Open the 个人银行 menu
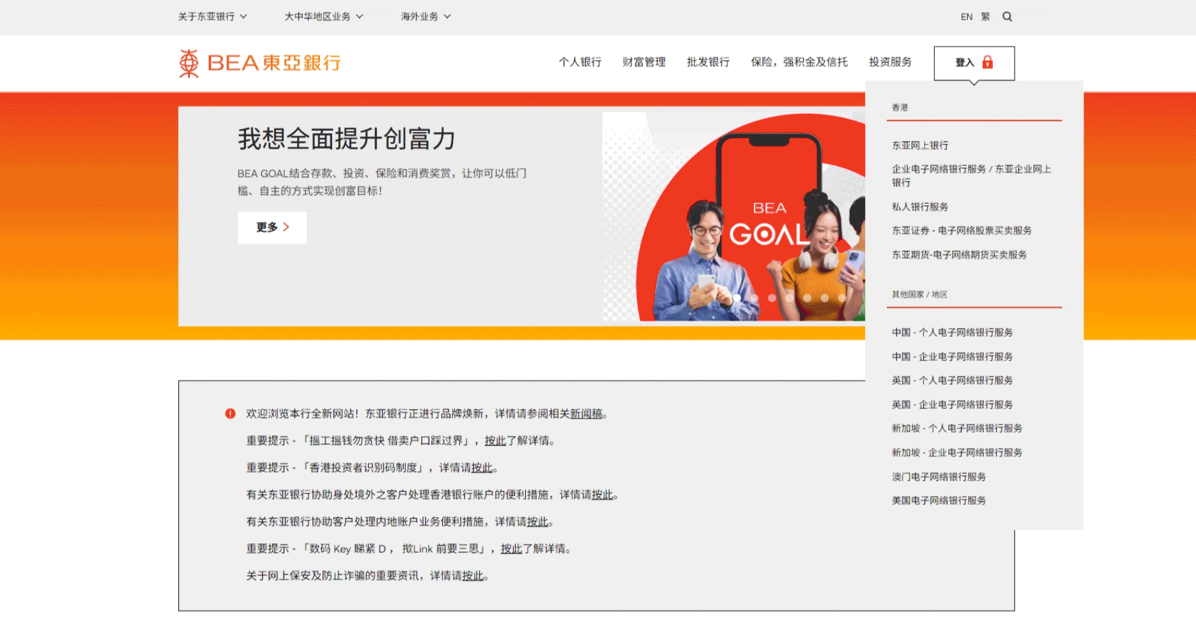The image size is (1196, 620). click(580, 62)
